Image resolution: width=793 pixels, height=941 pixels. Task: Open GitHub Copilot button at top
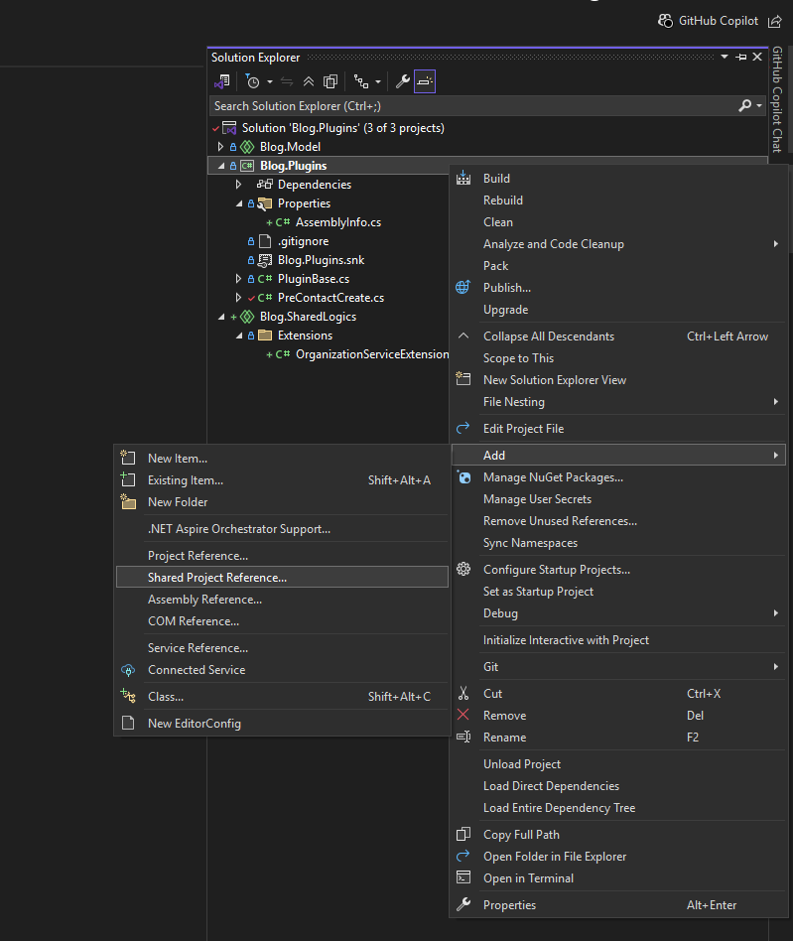point(708,21)
